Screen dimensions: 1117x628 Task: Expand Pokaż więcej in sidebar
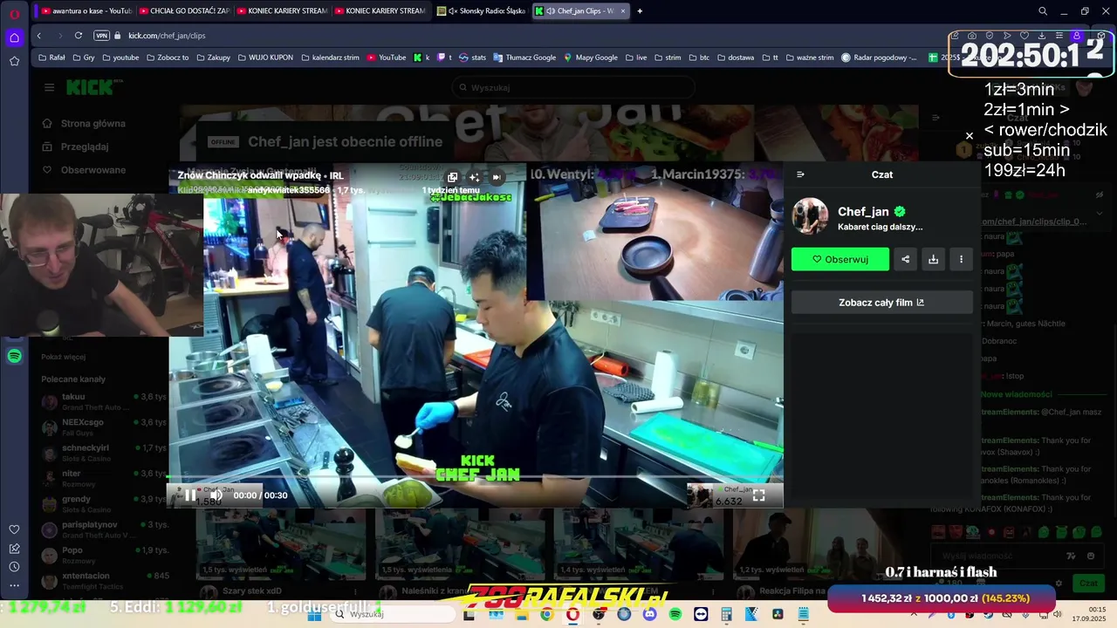pyautogui.click(x=63, y=357)
